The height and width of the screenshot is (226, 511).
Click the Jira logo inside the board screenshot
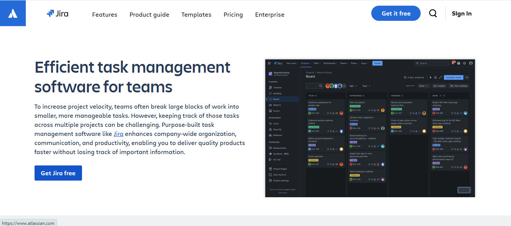click(278, 63)
